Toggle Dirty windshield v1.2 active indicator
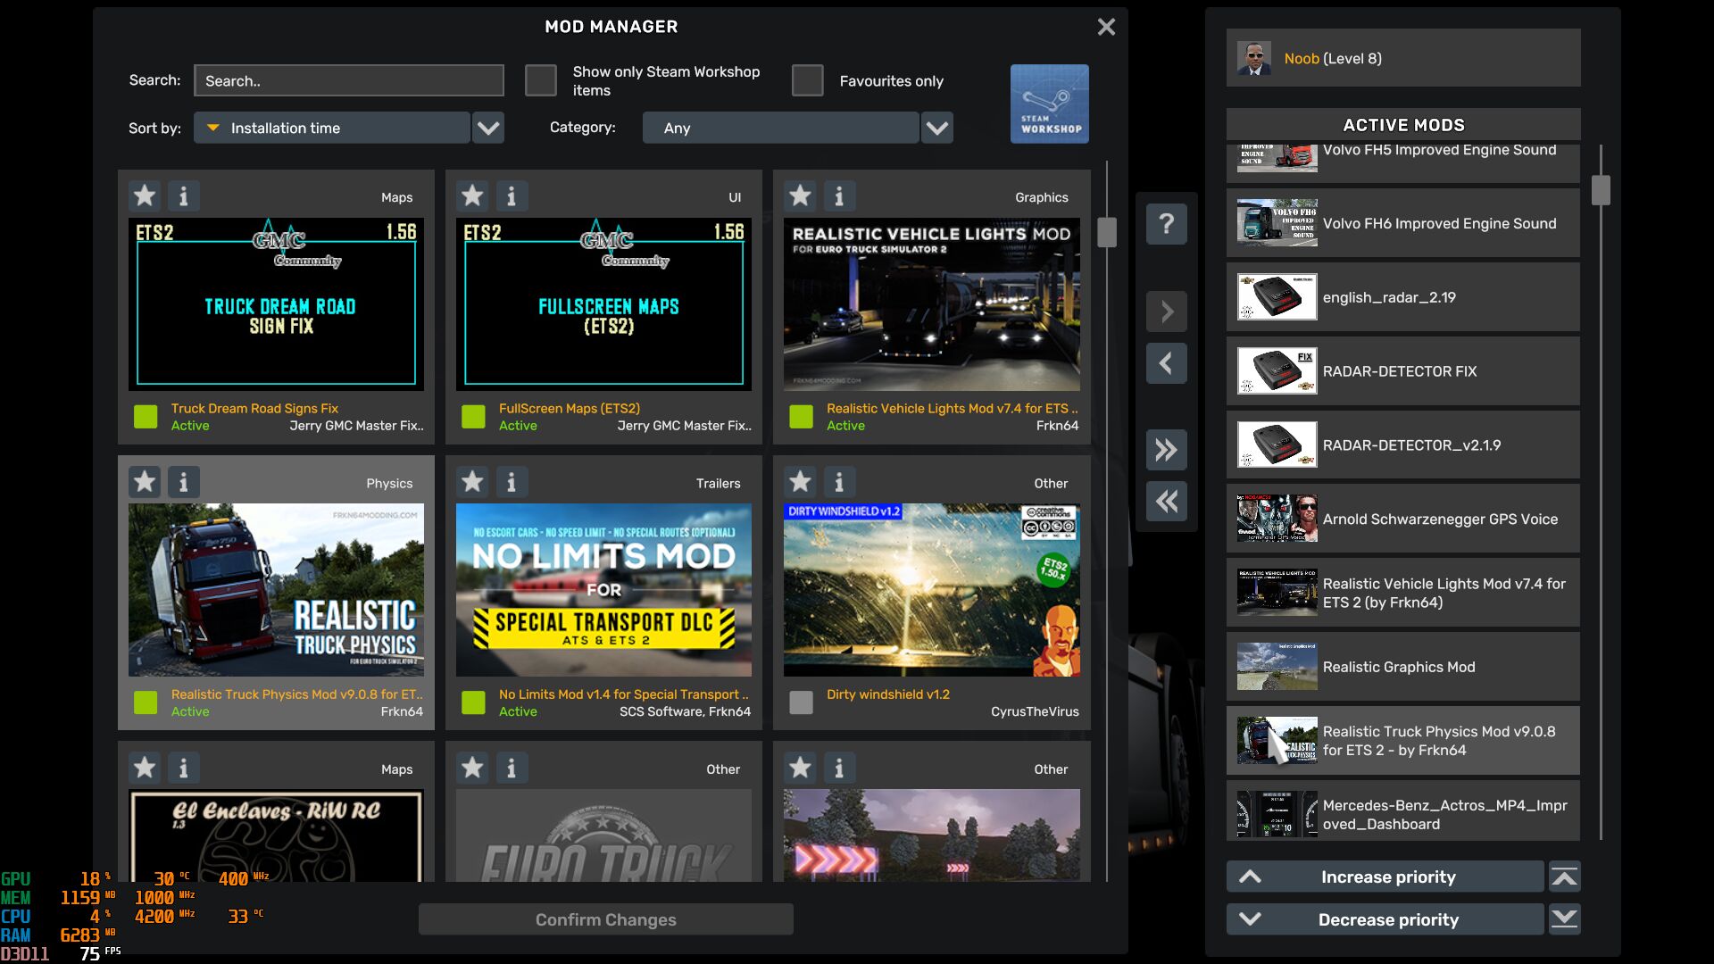Screen dimensions: 1714x964 coord(801,702)
